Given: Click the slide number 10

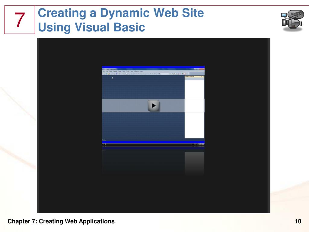Looking at the screenshot, I should (298, 221).
